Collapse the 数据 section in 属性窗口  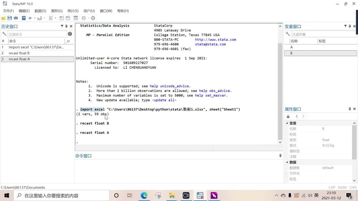tap(287, 162)
